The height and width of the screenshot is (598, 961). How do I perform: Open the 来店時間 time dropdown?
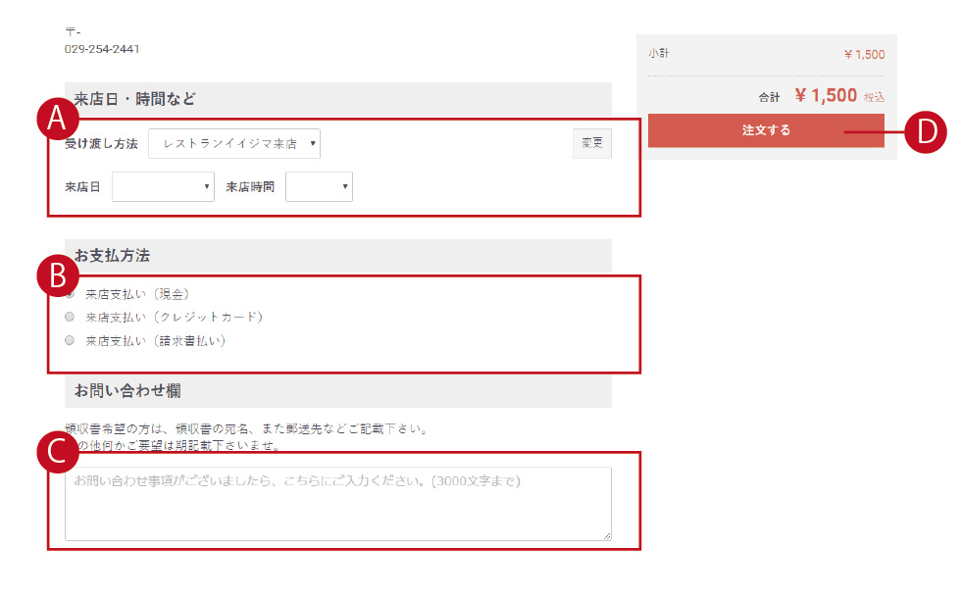(x=320, y=187)
